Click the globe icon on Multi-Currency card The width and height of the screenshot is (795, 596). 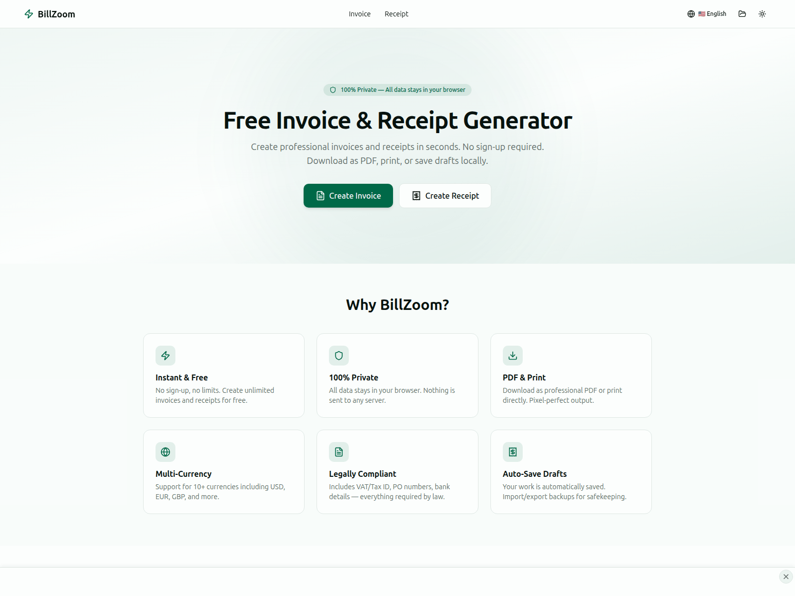pyautogui.click(x=165, y=452)
